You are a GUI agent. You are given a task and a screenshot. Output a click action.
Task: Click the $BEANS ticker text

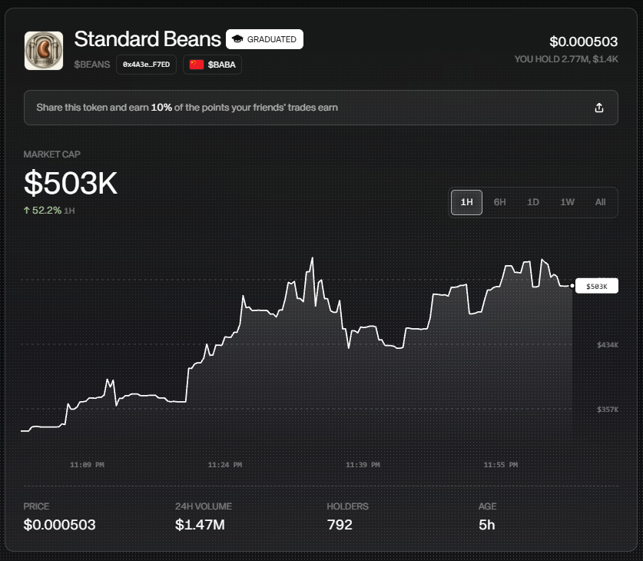92,65
